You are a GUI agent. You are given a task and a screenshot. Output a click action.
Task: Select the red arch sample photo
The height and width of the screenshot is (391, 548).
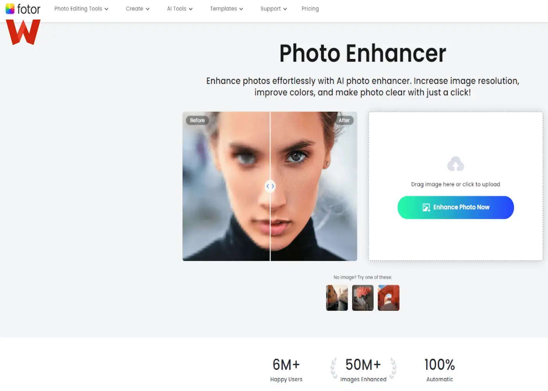point(388,298)
